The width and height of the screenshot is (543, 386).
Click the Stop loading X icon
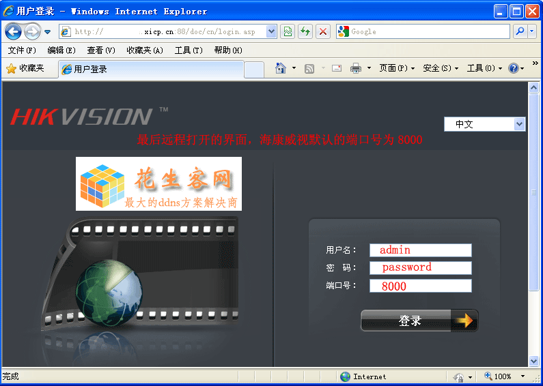(x=323, y=31)
